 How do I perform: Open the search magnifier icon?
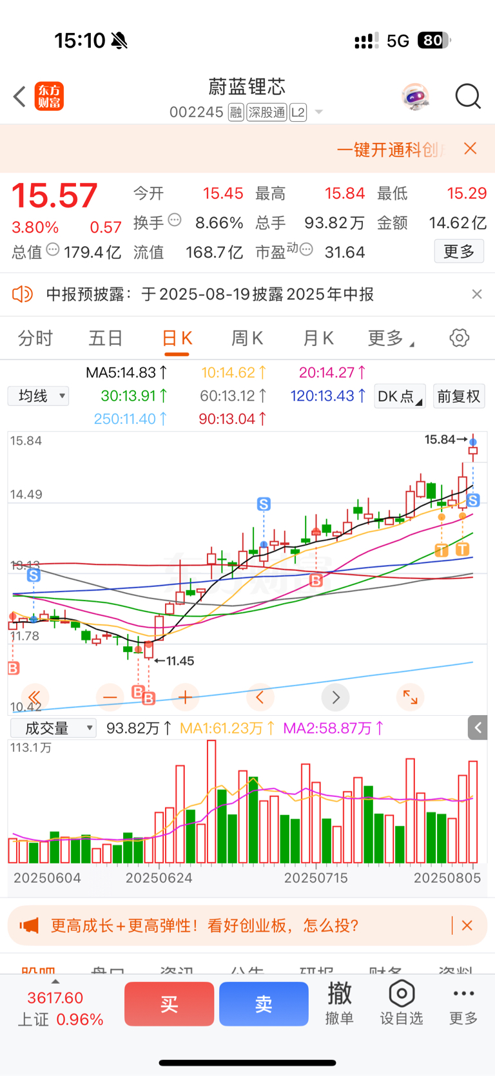coord(468,97)
